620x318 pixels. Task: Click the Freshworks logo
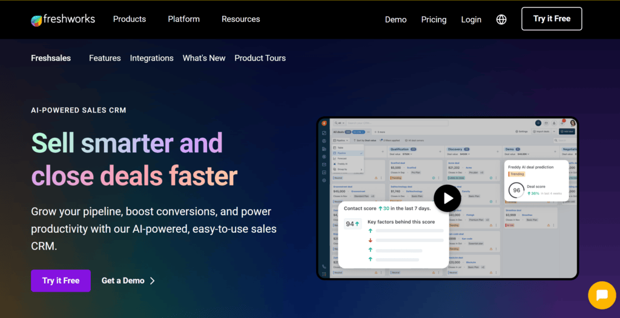[x=63, y=19]
